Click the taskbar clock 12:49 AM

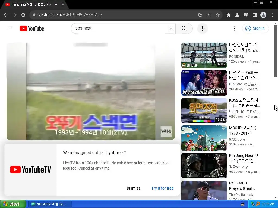point(268,204)
